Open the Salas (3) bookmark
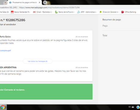Image resolution: width=140 pixels, height=110 pixels. 4,12
